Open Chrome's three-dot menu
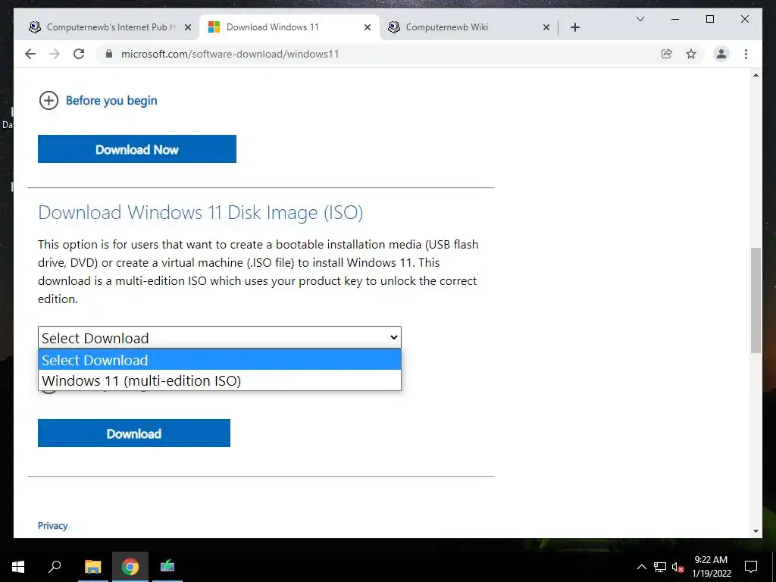776x582 pixels. coord(746,54)
